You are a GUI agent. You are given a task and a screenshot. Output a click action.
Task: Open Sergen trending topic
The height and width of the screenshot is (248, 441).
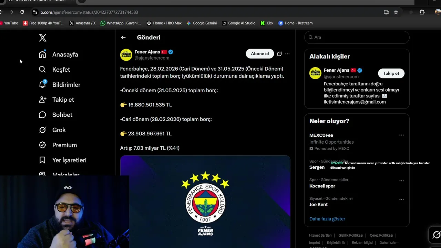[317, 167]
